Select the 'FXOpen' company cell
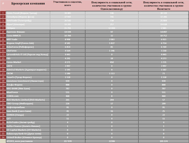This screenshot has width=189, height=143. pyautogui.click(x=28, y=28)
